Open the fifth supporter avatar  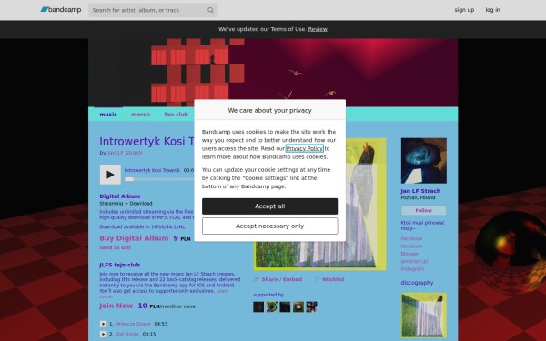(311, 306)
